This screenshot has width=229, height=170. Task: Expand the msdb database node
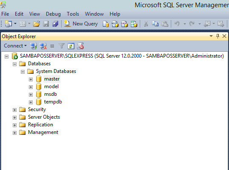tap(31, 95)
